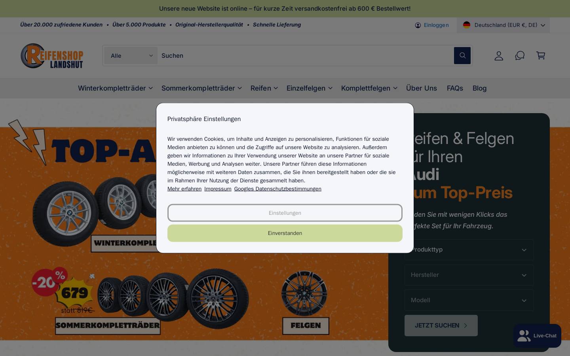The width and height of the screenshot is (570, 356).
Task: Click the user icon beside Einloggen
Action: point(418,25)
